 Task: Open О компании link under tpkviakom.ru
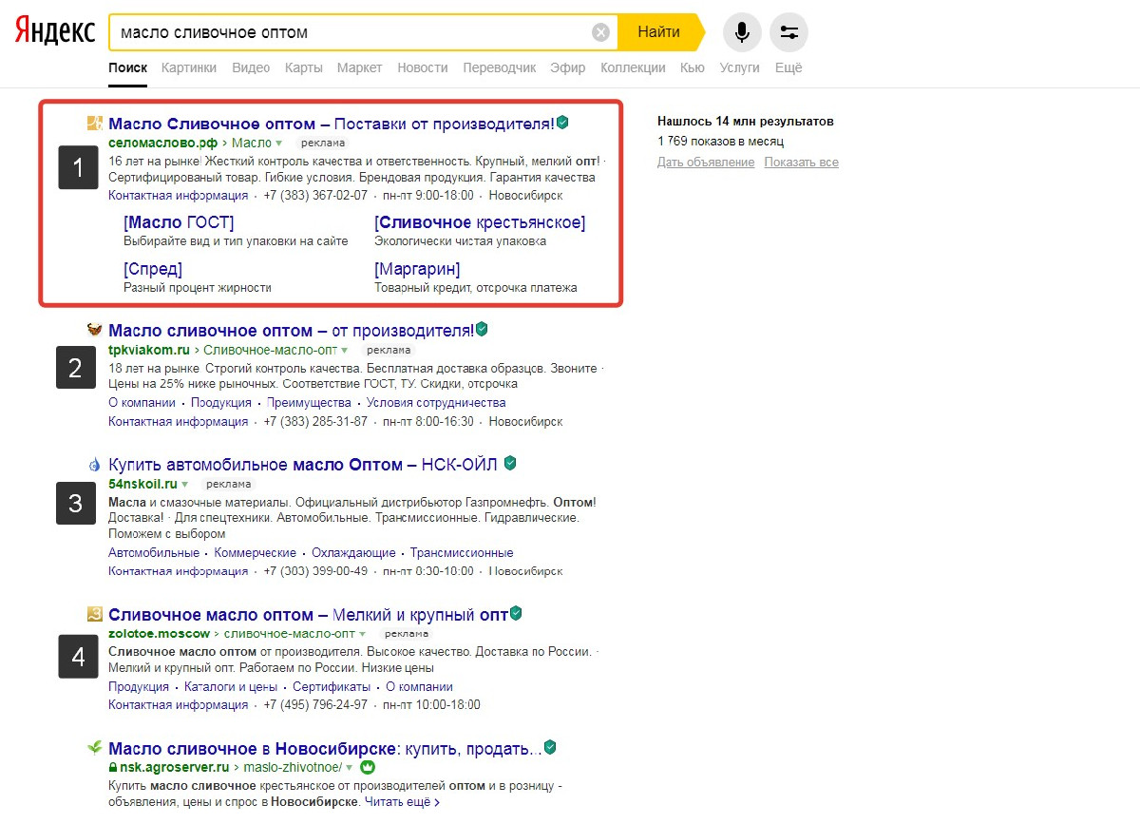coord(142,403)
